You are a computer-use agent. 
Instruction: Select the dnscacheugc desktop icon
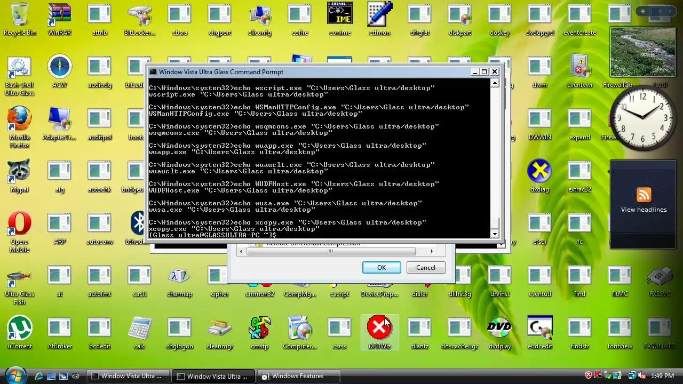tap(460, 333)
